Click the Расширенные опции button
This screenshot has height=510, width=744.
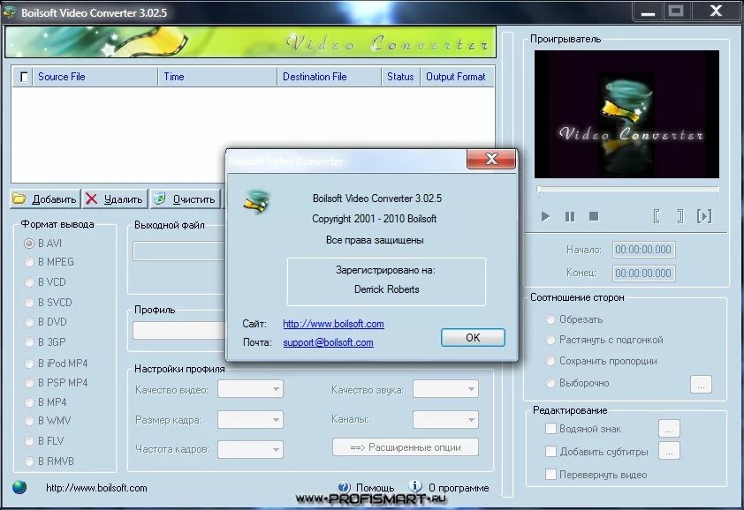[x=406, y=447]
